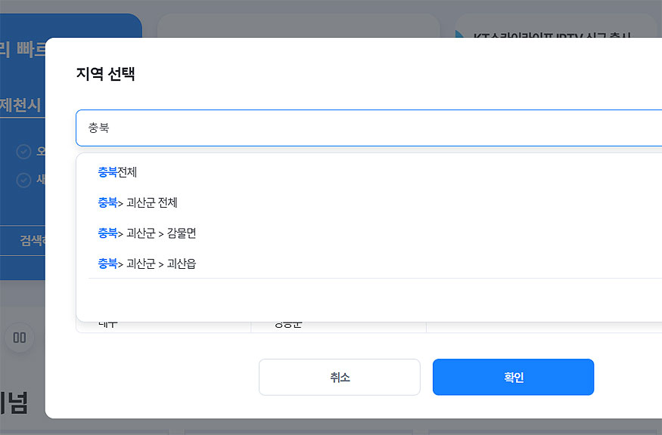The height and width of the screenshot is (435, 662).
Task: Click the pause icon on the left edge
Action: tap(20, 338)
